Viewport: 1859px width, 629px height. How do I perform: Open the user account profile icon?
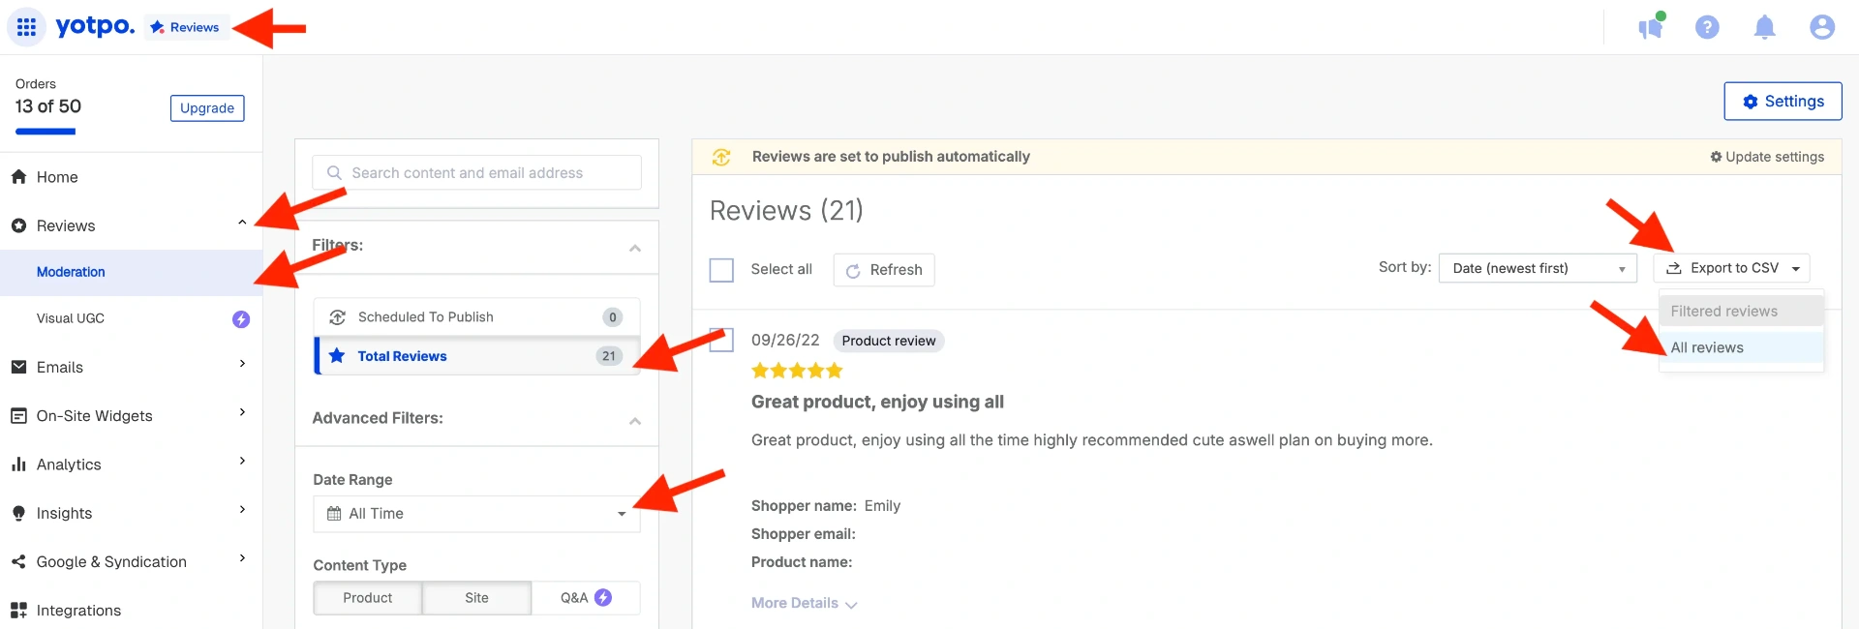coord(1822,27)
